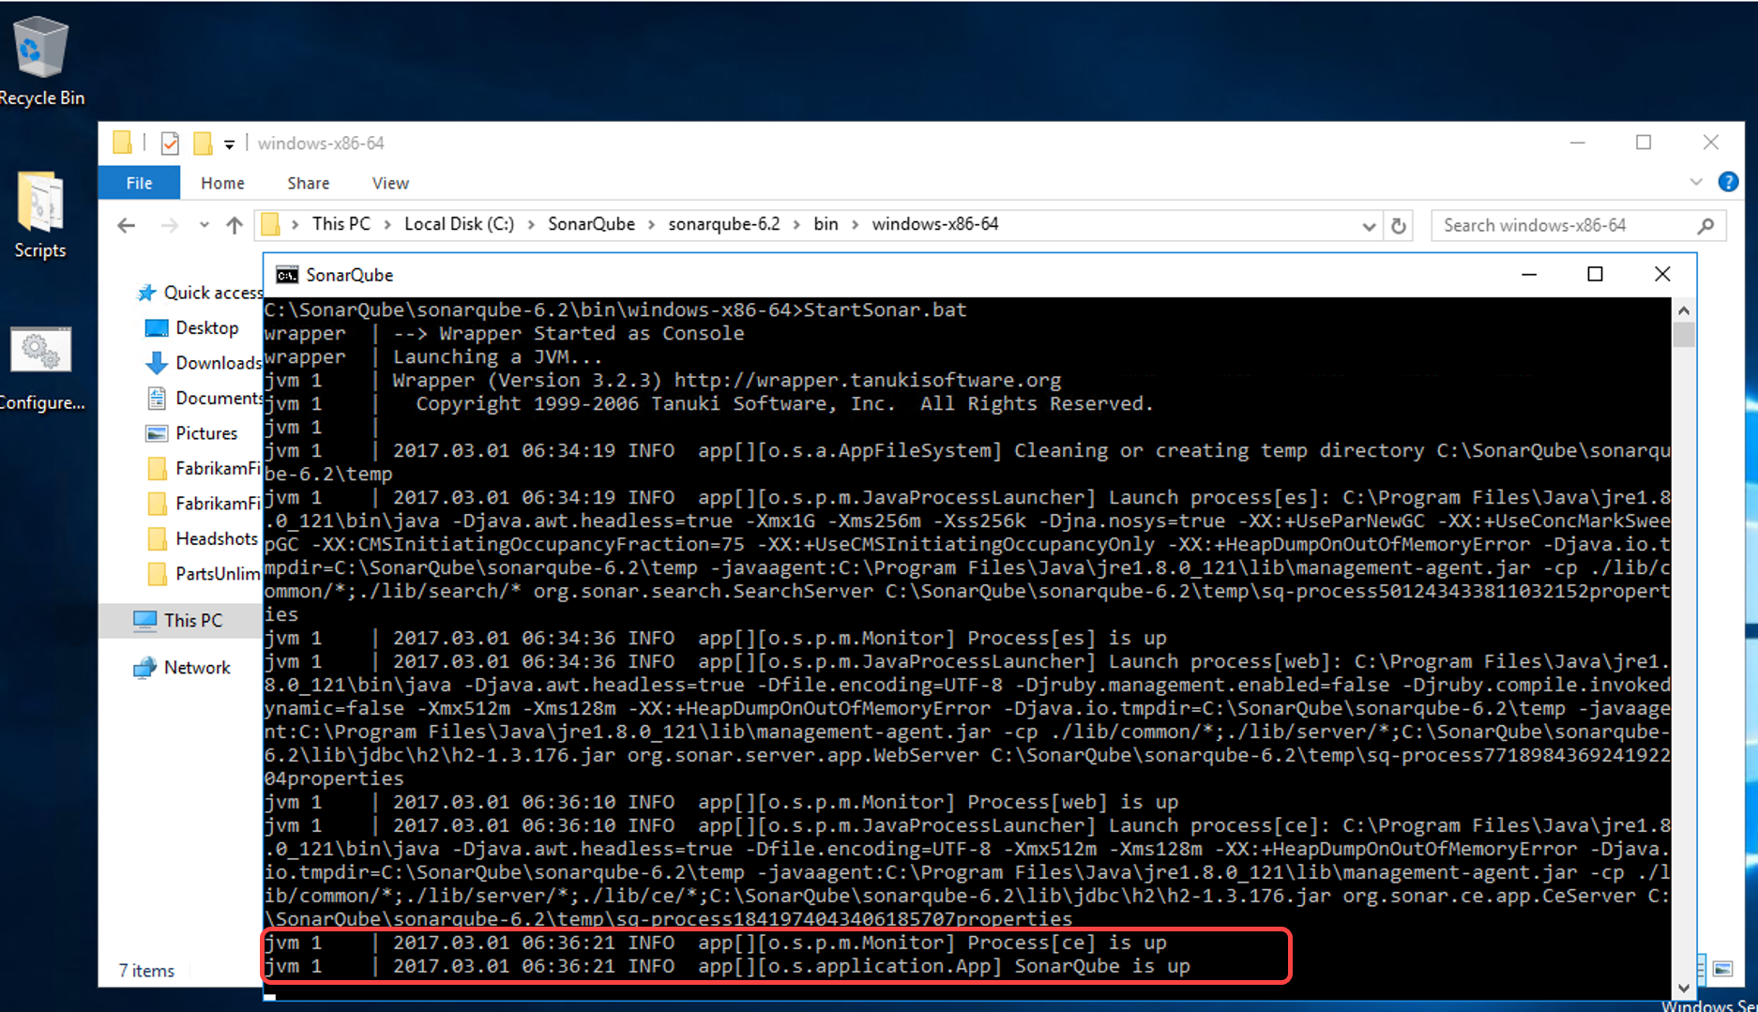The height and width of the screenshot is (1012, 1758).
Task: Click Local Disk (C:) breadcrumb
Action: pyautogui.click(x=459, y=224)
